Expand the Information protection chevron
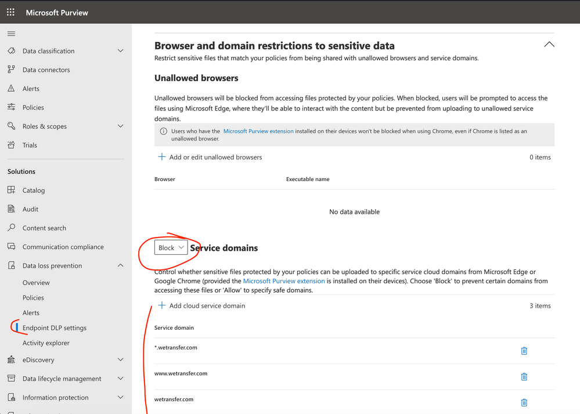 (120, 397)
